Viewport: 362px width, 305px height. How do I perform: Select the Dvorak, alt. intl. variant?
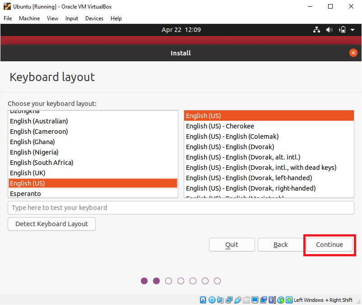click(x=269, y=157)
